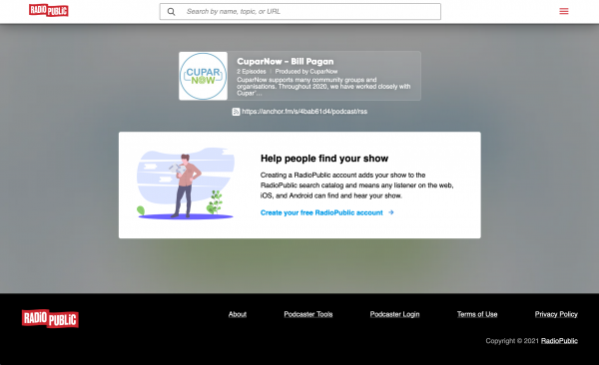Open the anchor.fm podcast RSS URL
The width and height of the screenshot is (599, 365).
point(304,112)
